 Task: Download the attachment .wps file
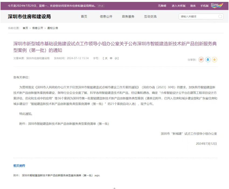61,175
